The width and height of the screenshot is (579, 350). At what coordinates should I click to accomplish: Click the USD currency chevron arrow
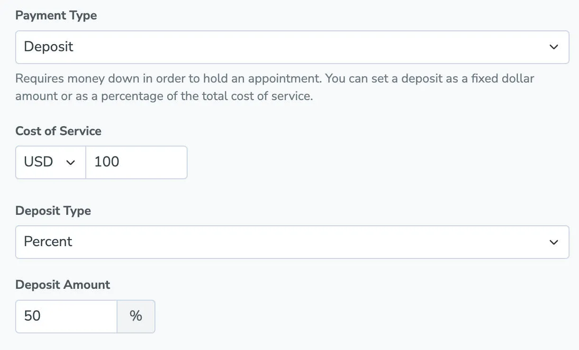tap(70, 162)
